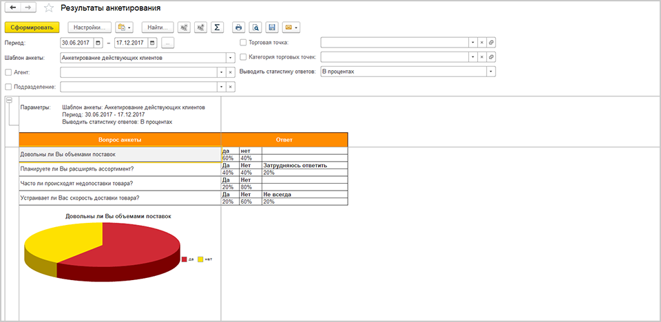This screenshot has width=661, height=322.
Task: Click the yellow Сформировать button
Action: pos(32,28)
